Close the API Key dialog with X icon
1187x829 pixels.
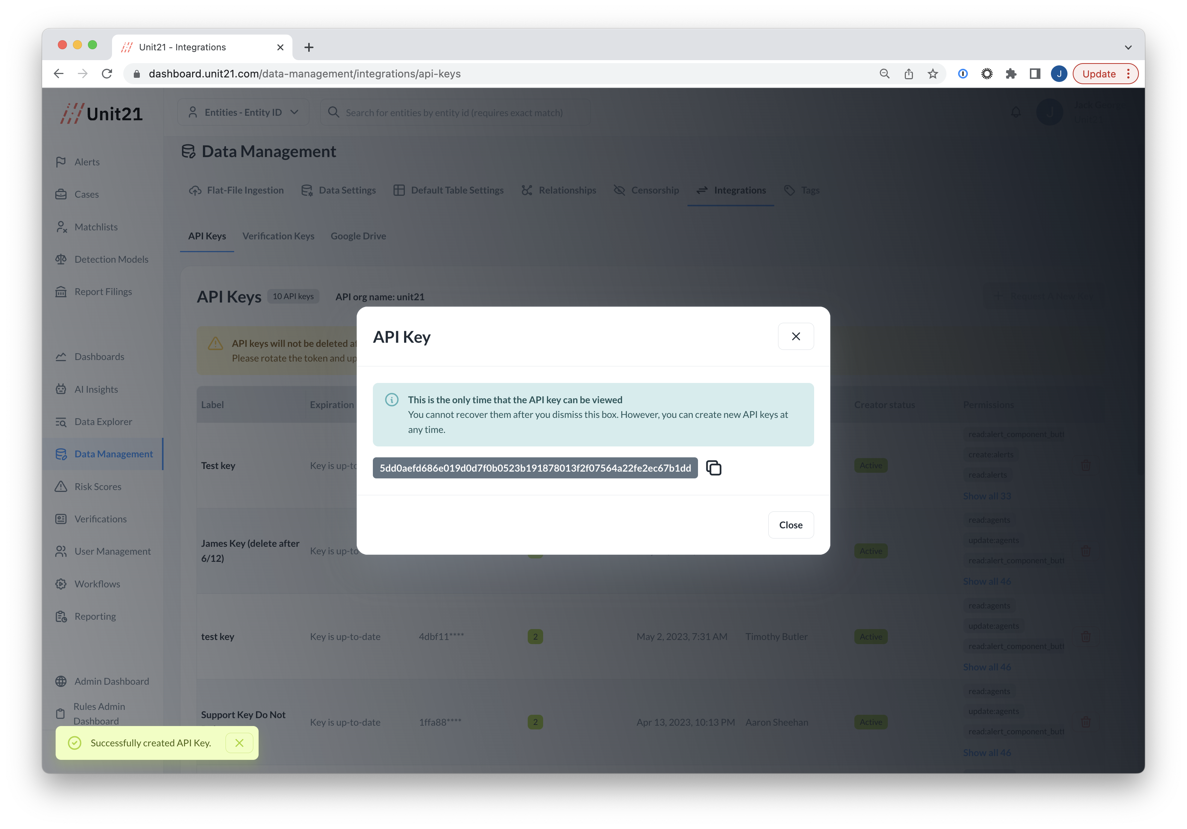(796, 336)
